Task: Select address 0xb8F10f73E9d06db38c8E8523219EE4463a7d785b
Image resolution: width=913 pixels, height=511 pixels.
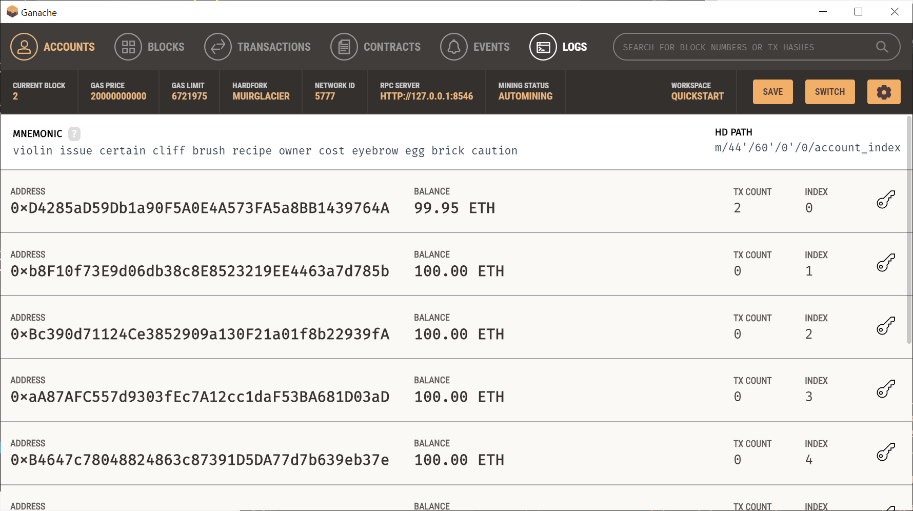Action: click(x=200, y=271)
